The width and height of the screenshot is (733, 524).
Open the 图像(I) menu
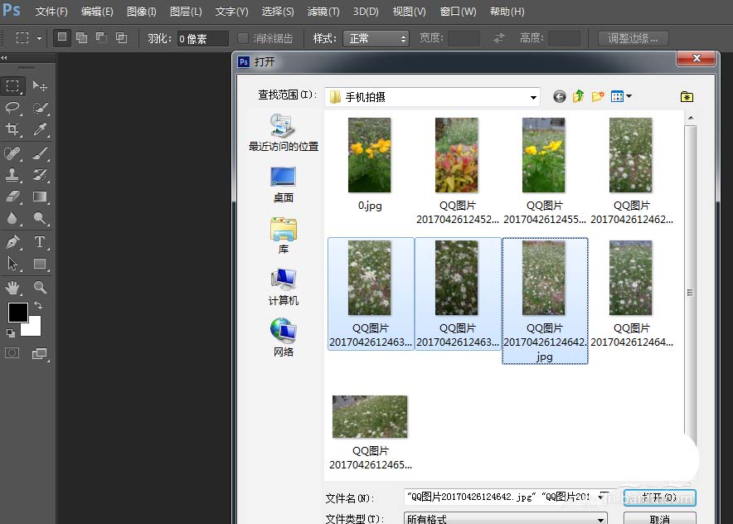(141, 12)
